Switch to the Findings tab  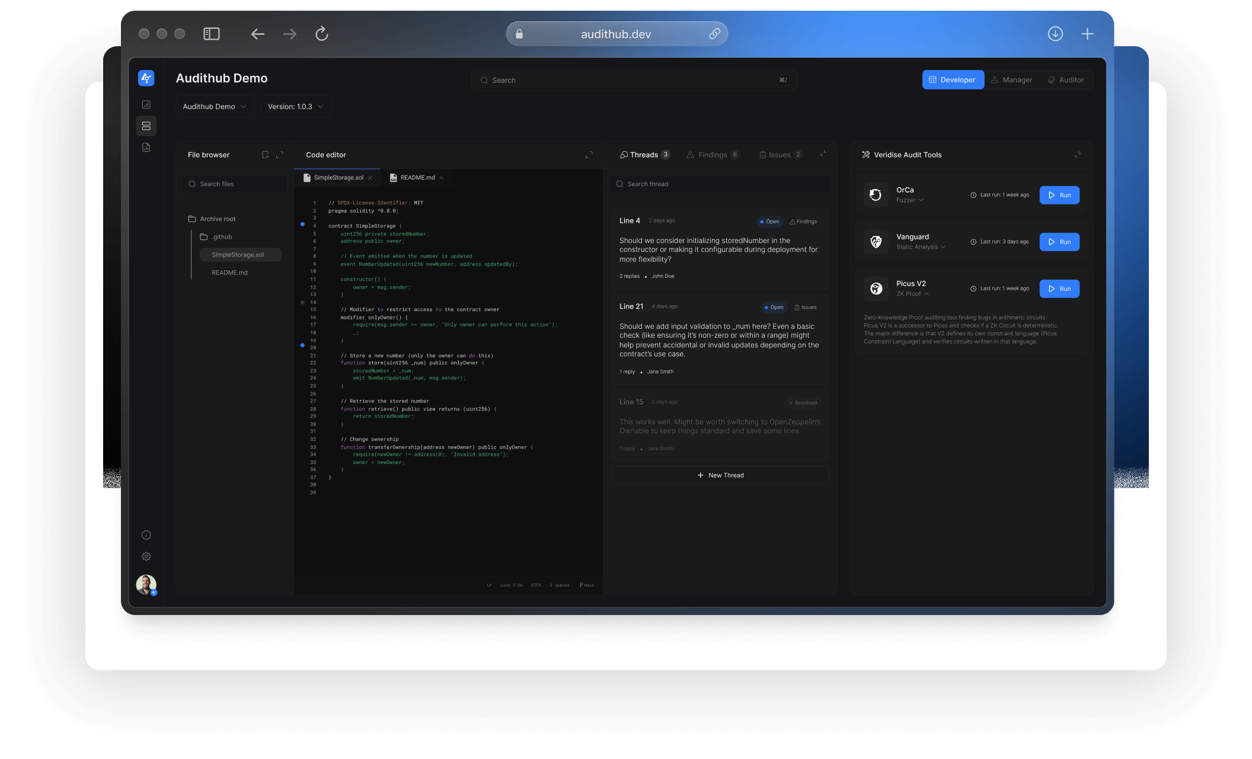click(x=712, y=155)
